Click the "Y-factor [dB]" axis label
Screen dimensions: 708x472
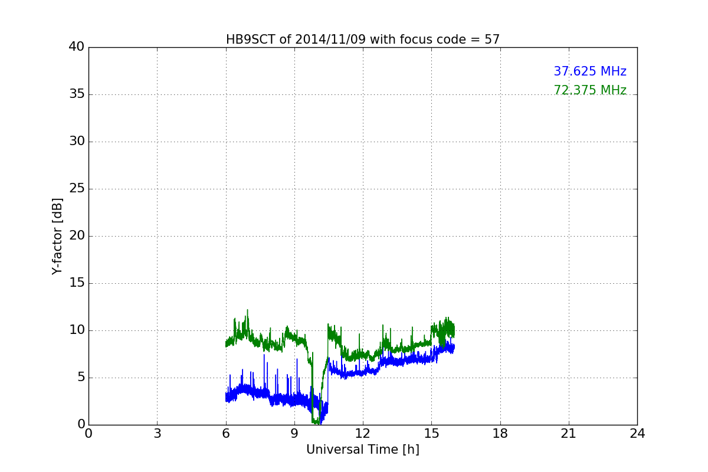pyautogui.click(x=57, y=236)
